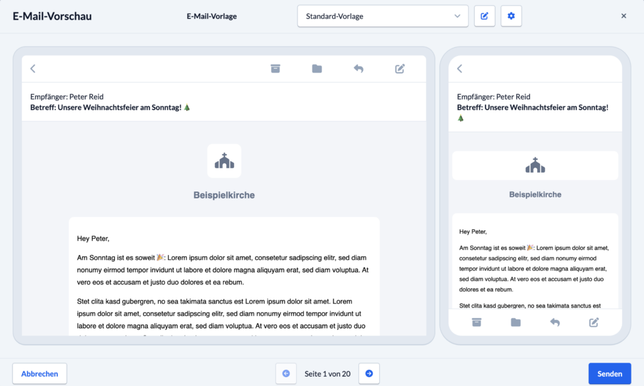Open template settings via gear icon

pos(511,16)
